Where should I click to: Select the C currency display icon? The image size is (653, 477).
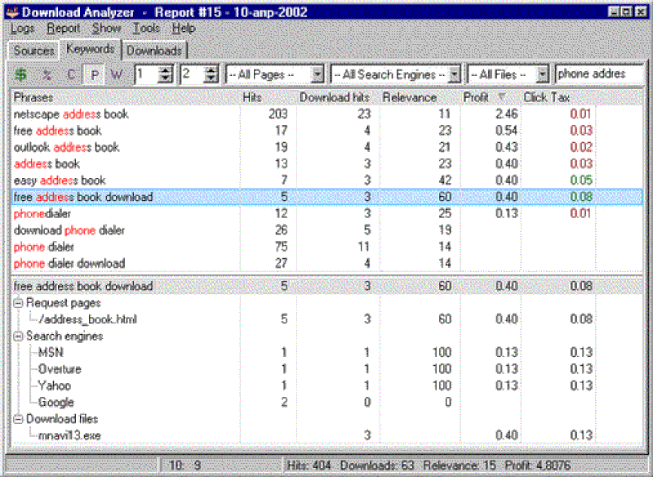click(x=71, y=75)
